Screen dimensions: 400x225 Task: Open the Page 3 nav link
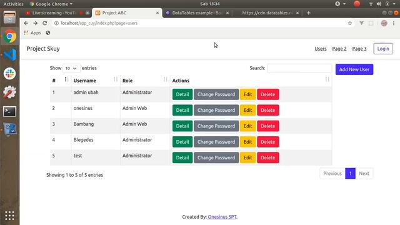pyautogui.click(x=359, y=49)
